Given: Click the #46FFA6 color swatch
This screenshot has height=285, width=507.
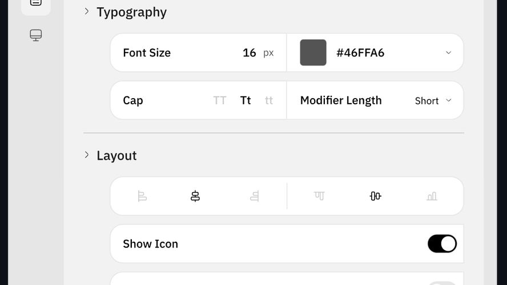Looking at the screenshot, I should pos(313,52).
